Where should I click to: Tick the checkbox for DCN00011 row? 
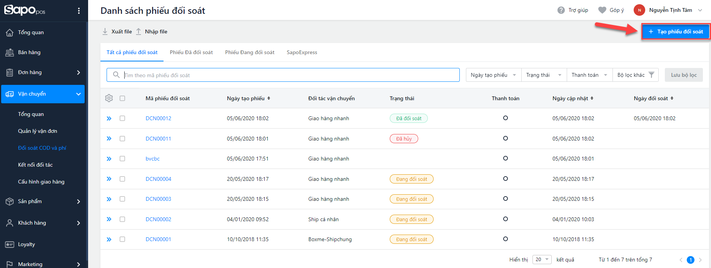(122, 139)
